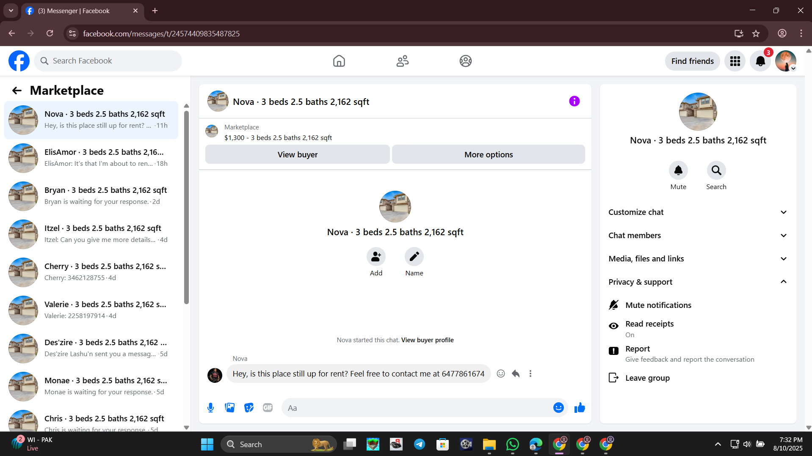React to Nova's message with the emoji icon
This screenshot has width=812, height=456.
(500, 374)
